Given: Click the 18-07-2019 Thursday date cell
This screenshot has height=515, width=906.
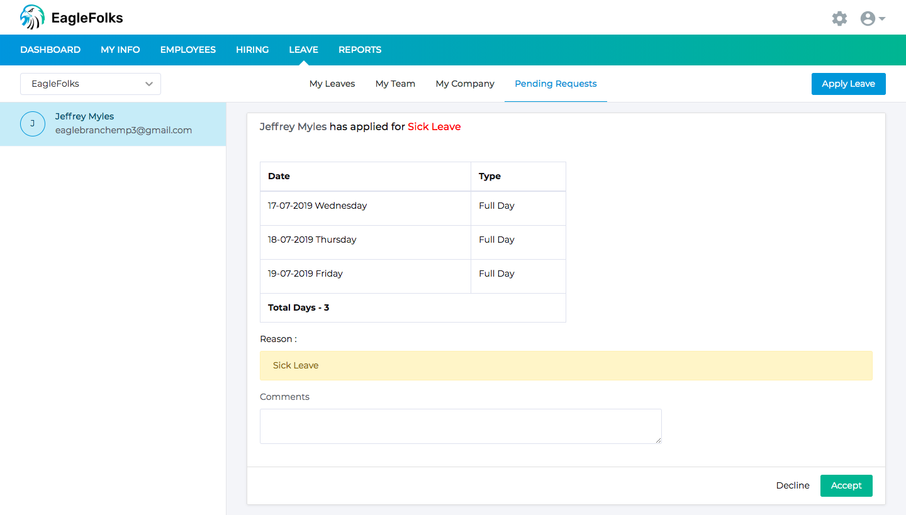Looking at the screenshot, I should click(x=366, y=242).
